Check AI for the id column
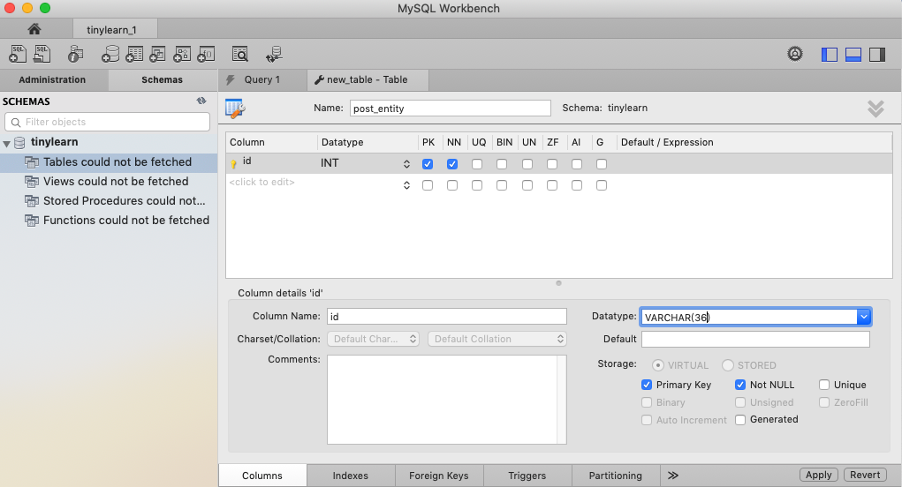This screenshot has height=487, width=902. [x=576, y=164]
